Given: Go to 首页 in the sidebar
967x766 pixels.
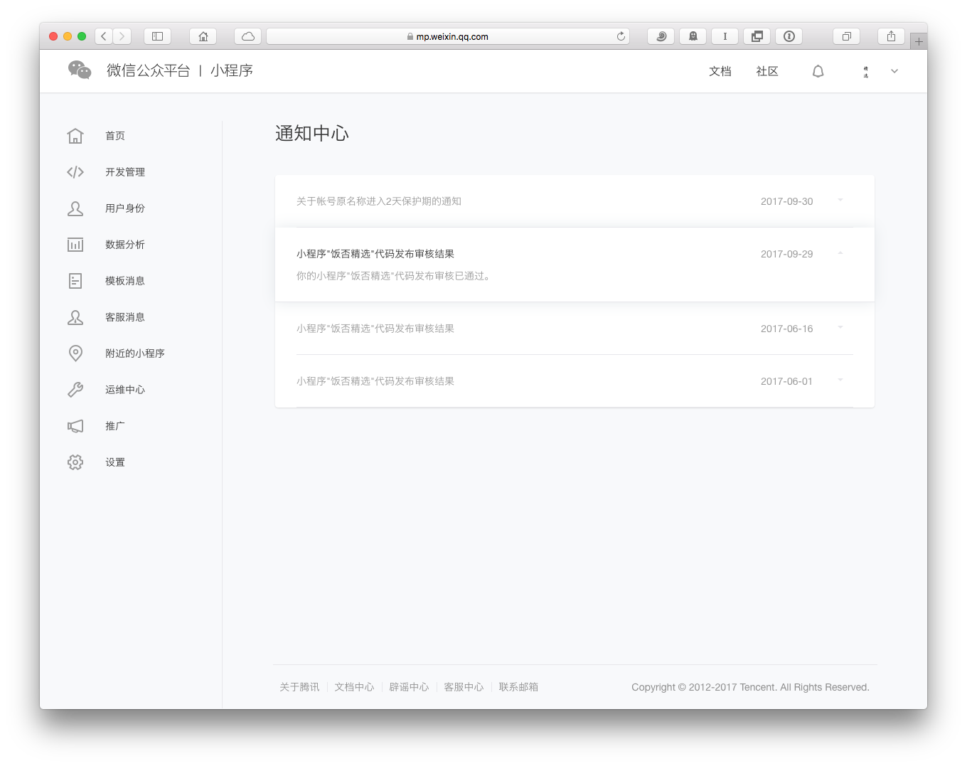Looking at the screenshot, I should [x=115, y=136].
